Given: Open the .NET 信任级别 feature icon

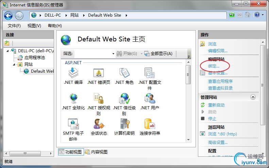Looking at the screenshot, I should pos(124,98).
